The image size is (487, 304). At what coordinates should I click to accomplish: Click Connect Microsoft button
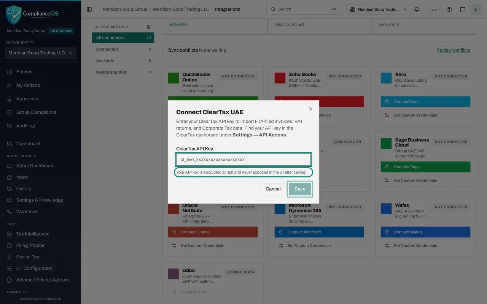319,232
